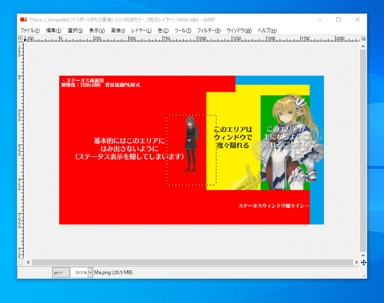The width and height of the screenshot is (384, 303).
Task: Open the フィルター(R) menu
Action: tap(209, 31)
